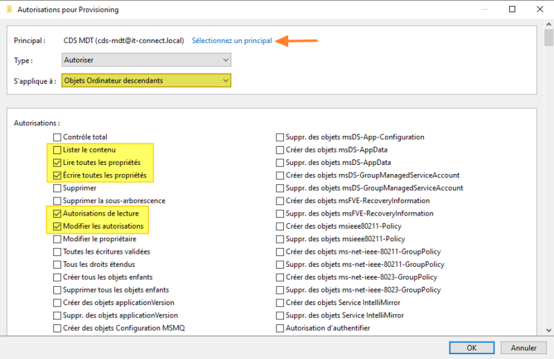Check 'Créer des objets Service IntelliMirror'

(280, 302)
